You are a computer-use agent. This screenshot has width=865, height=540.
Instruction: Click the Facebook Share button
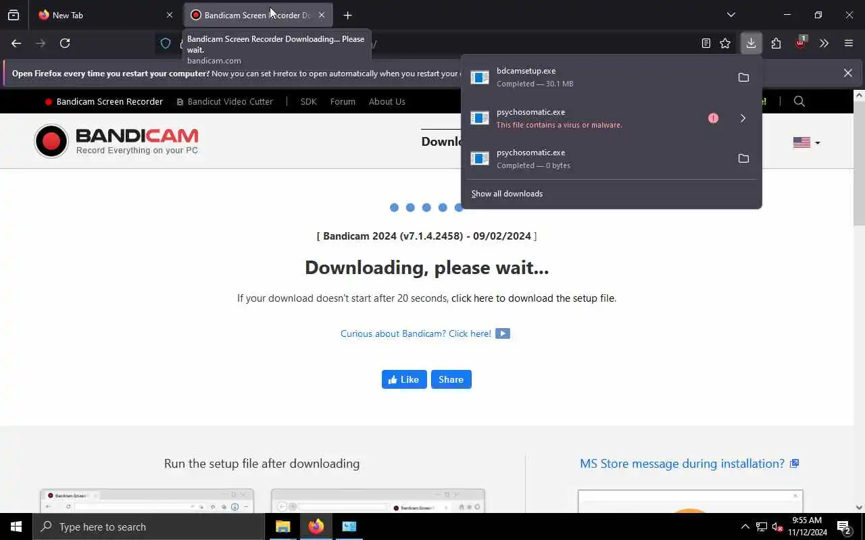pyautogui.click(x=451, y=379)
